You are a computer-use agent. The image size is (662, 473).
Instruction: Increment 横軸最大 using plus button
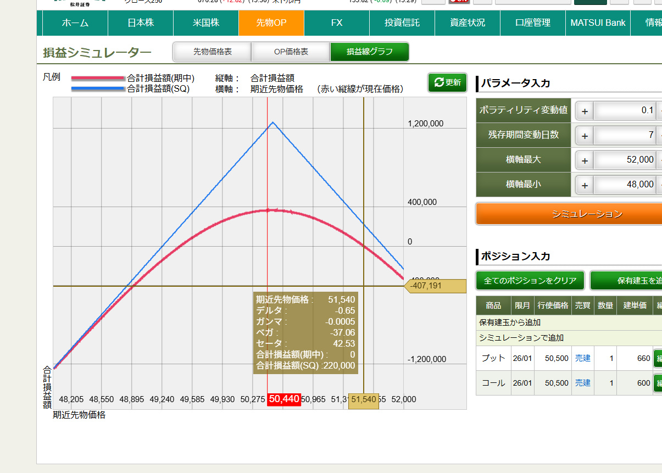pyautogui.click(x=585, y=160)
